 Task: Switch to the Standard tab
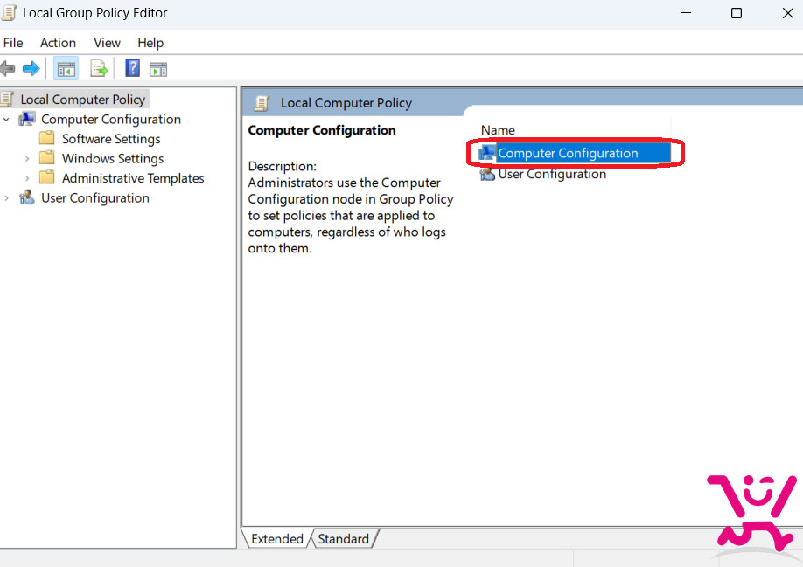[343, 539]
